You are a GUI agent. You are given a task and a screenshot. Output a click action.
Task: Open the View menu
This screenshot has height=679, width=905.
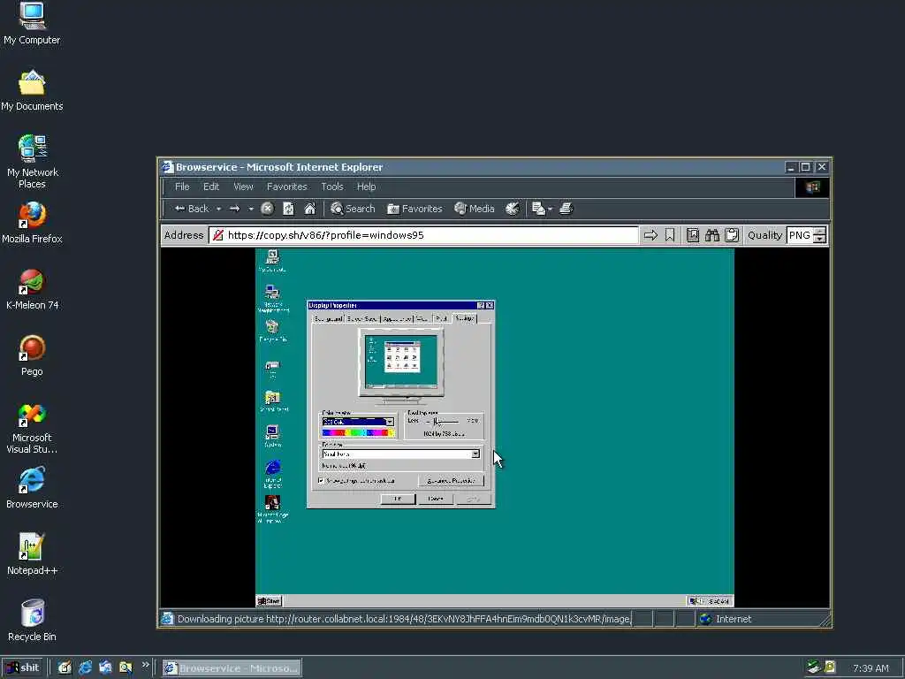(x=244, y=187)
